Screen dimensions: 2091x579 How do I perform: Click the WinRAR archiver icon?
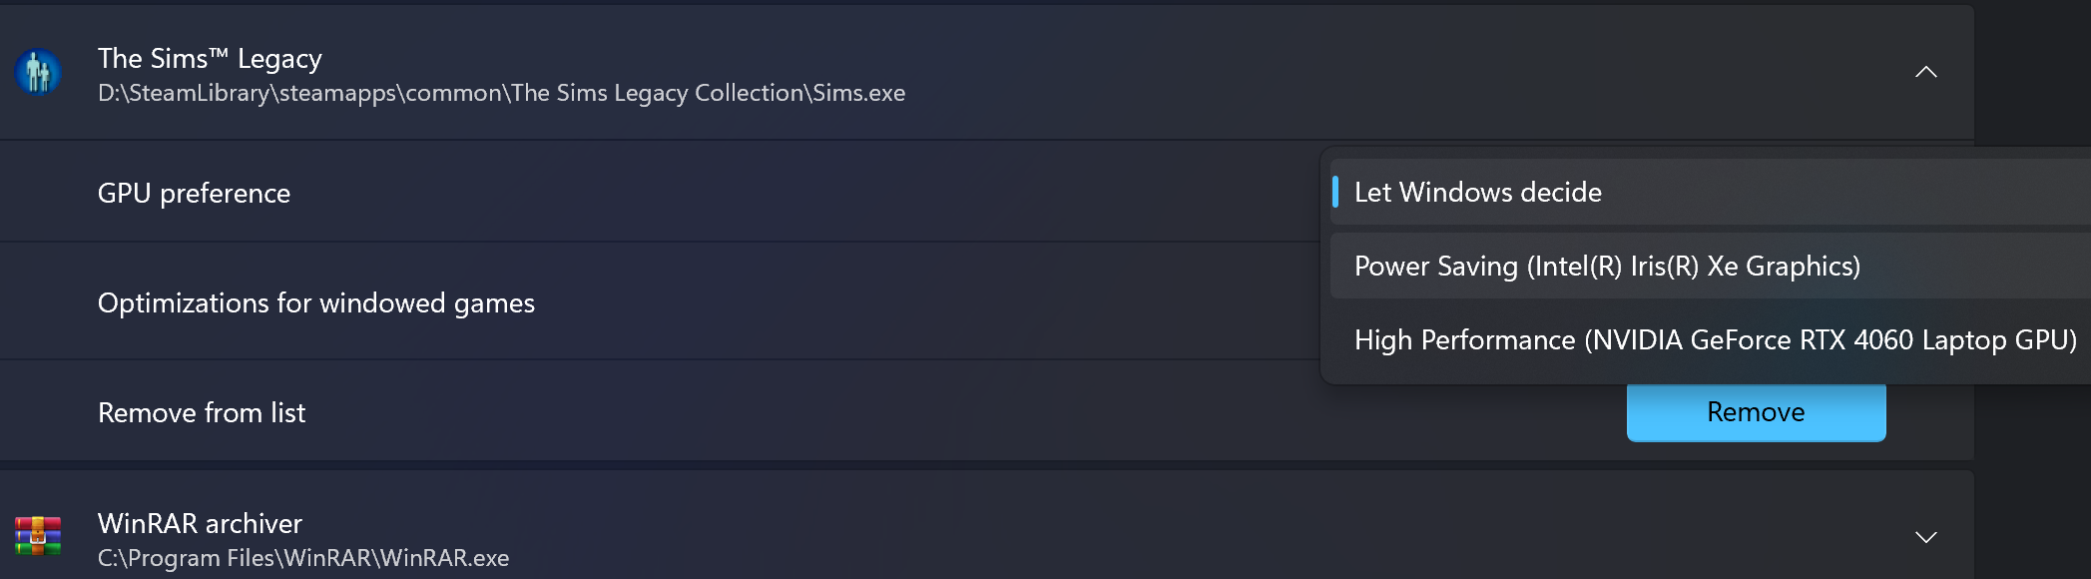click(38, 536)
